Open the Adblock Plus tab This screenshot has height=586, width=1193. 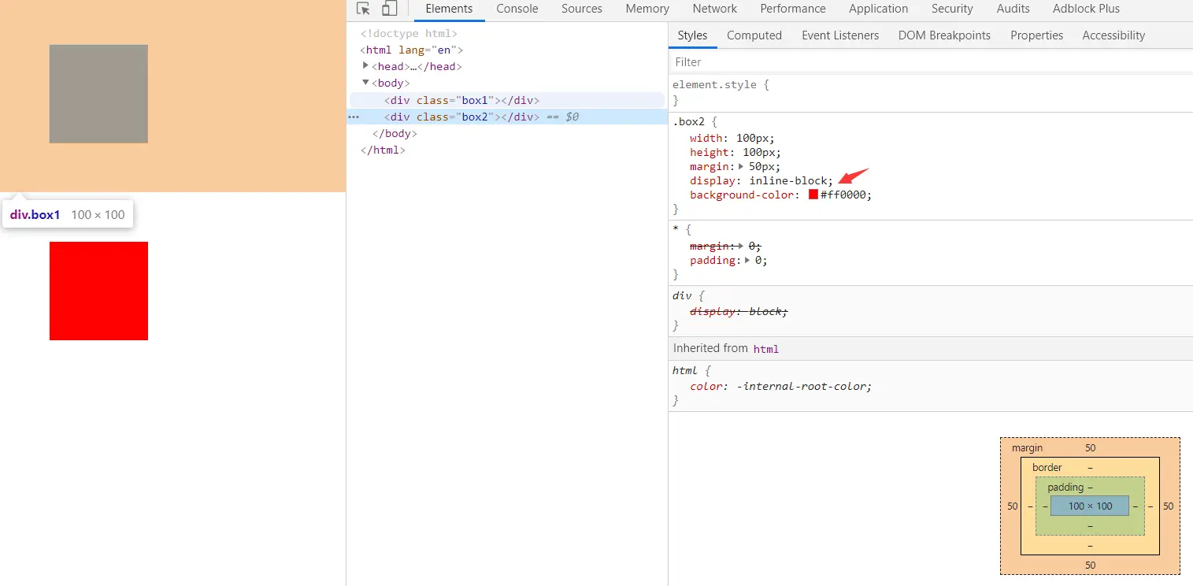pos(1086,9)
